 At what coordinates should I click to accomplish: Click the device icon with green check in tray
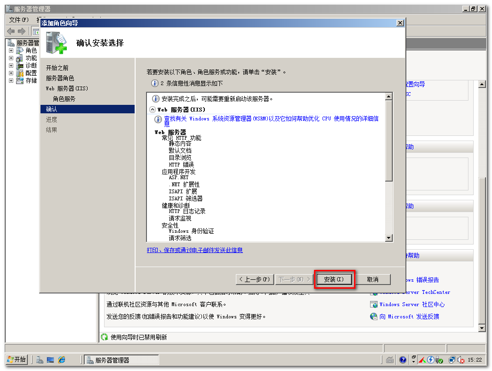click(x=439, y=360)
